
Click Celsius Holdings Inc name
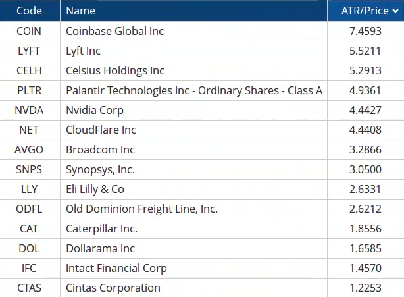[115, 70]
